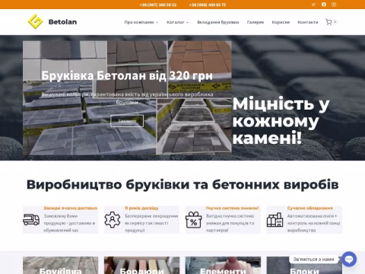
Task: Click the cart item count badge
Action: [335, 22]
